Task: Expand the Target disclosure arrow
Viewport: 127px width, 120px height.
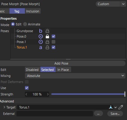Action: pos(4,107)
